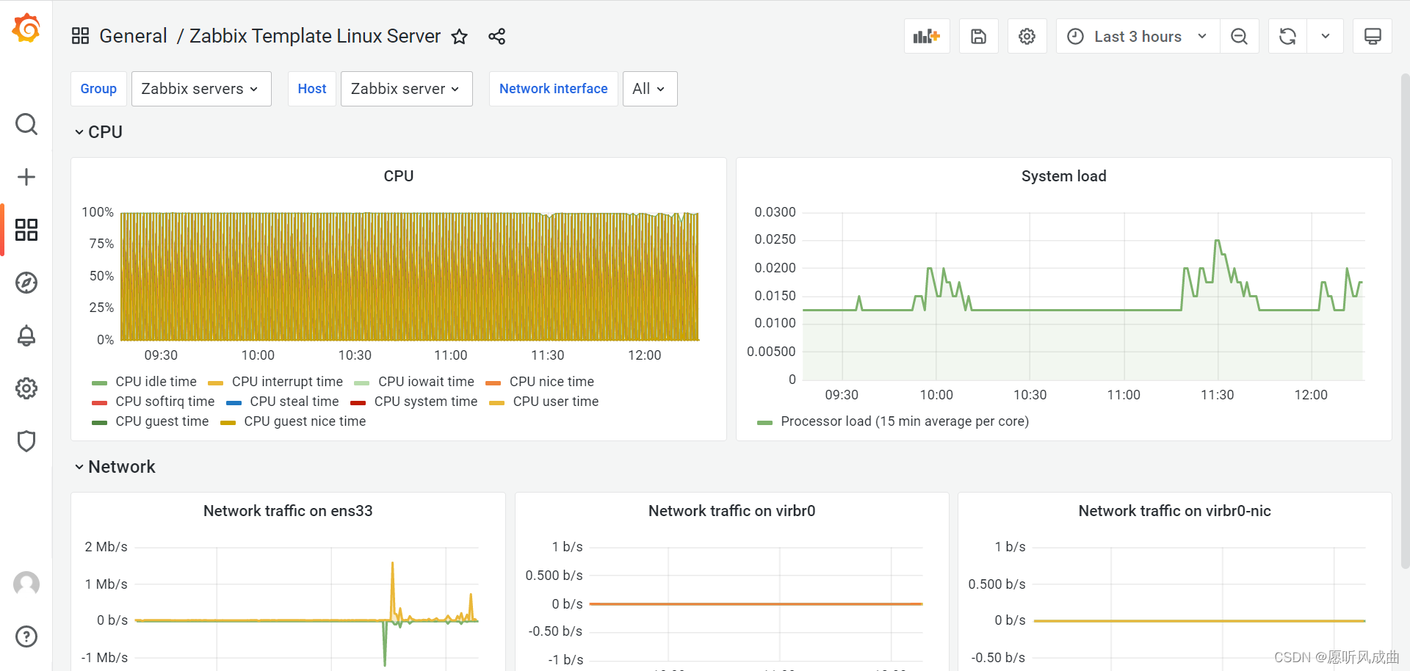Open the Zabbix servers group dropdown
The height and width of the screenshot is (671, 1410).
click(201, 89)
